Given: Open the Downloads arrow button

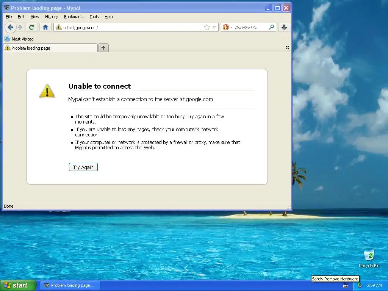Looking at the screenshot, I should click(284, 27).
